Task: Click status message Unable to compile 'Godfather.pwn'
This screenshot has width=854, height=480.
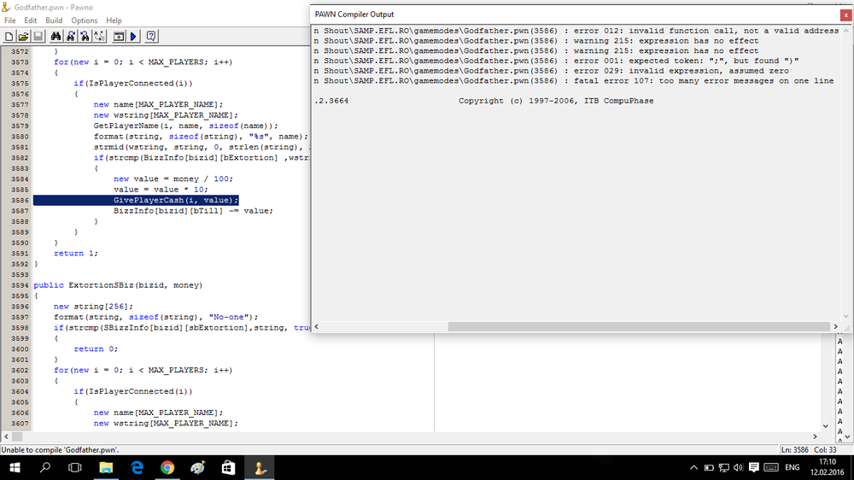Action: pos(60,450)
